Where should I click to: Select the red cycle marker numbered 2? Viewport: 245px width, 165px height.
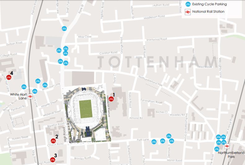[x=53, y=141]
